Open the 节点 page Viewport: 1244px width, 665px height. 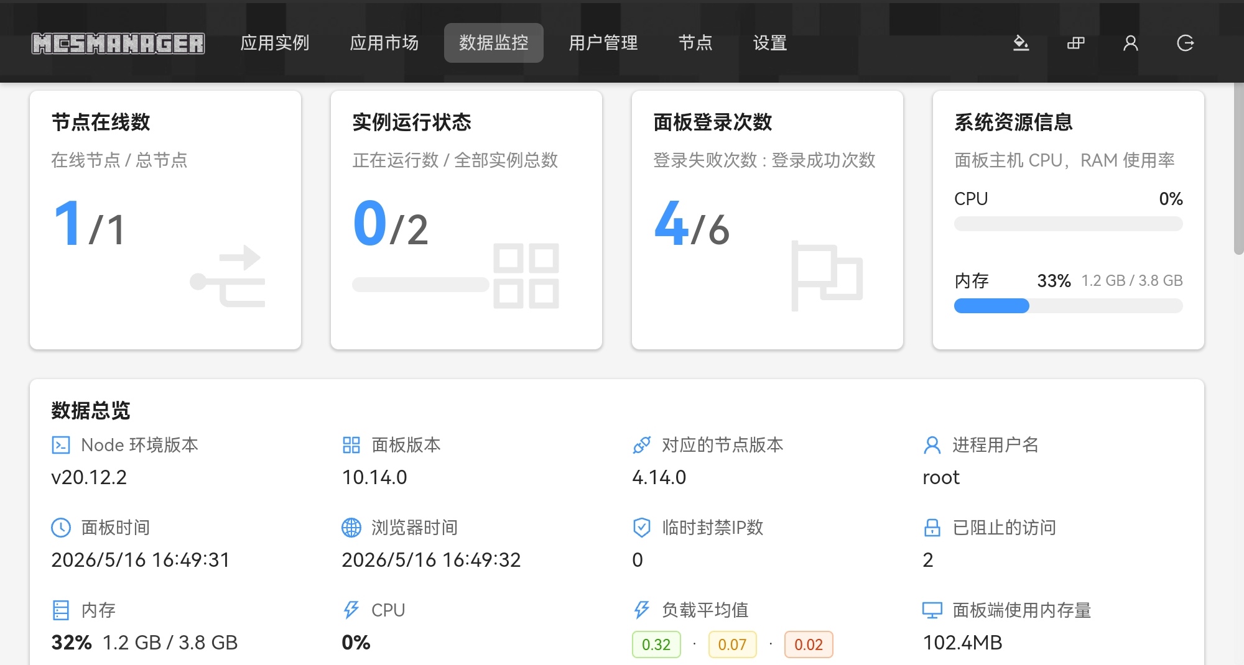click(x=695, y=43)
